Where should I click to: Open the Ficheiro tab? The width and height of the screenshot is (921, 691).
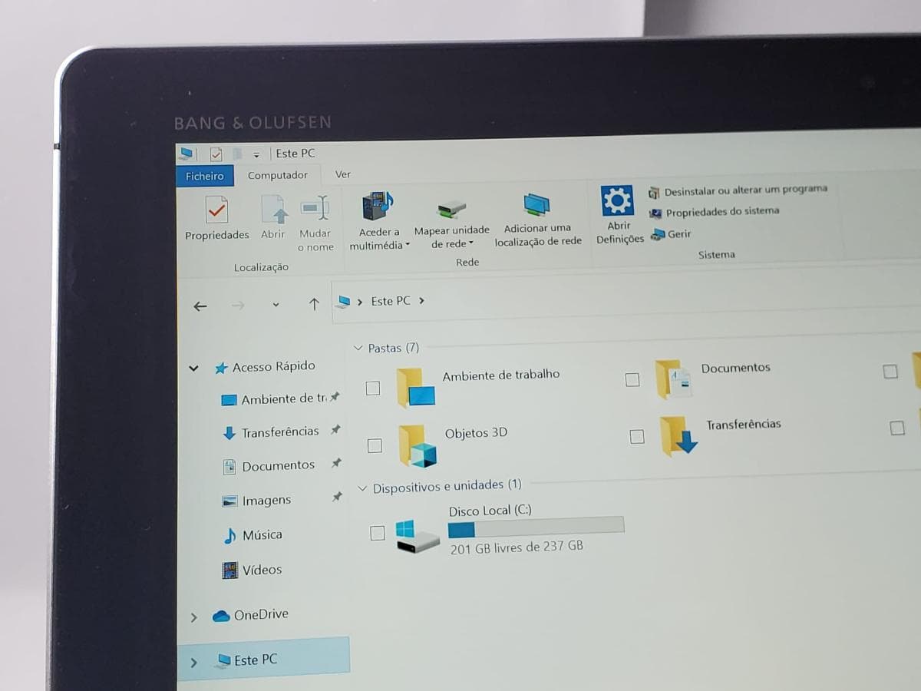click(x=205, y=176)
